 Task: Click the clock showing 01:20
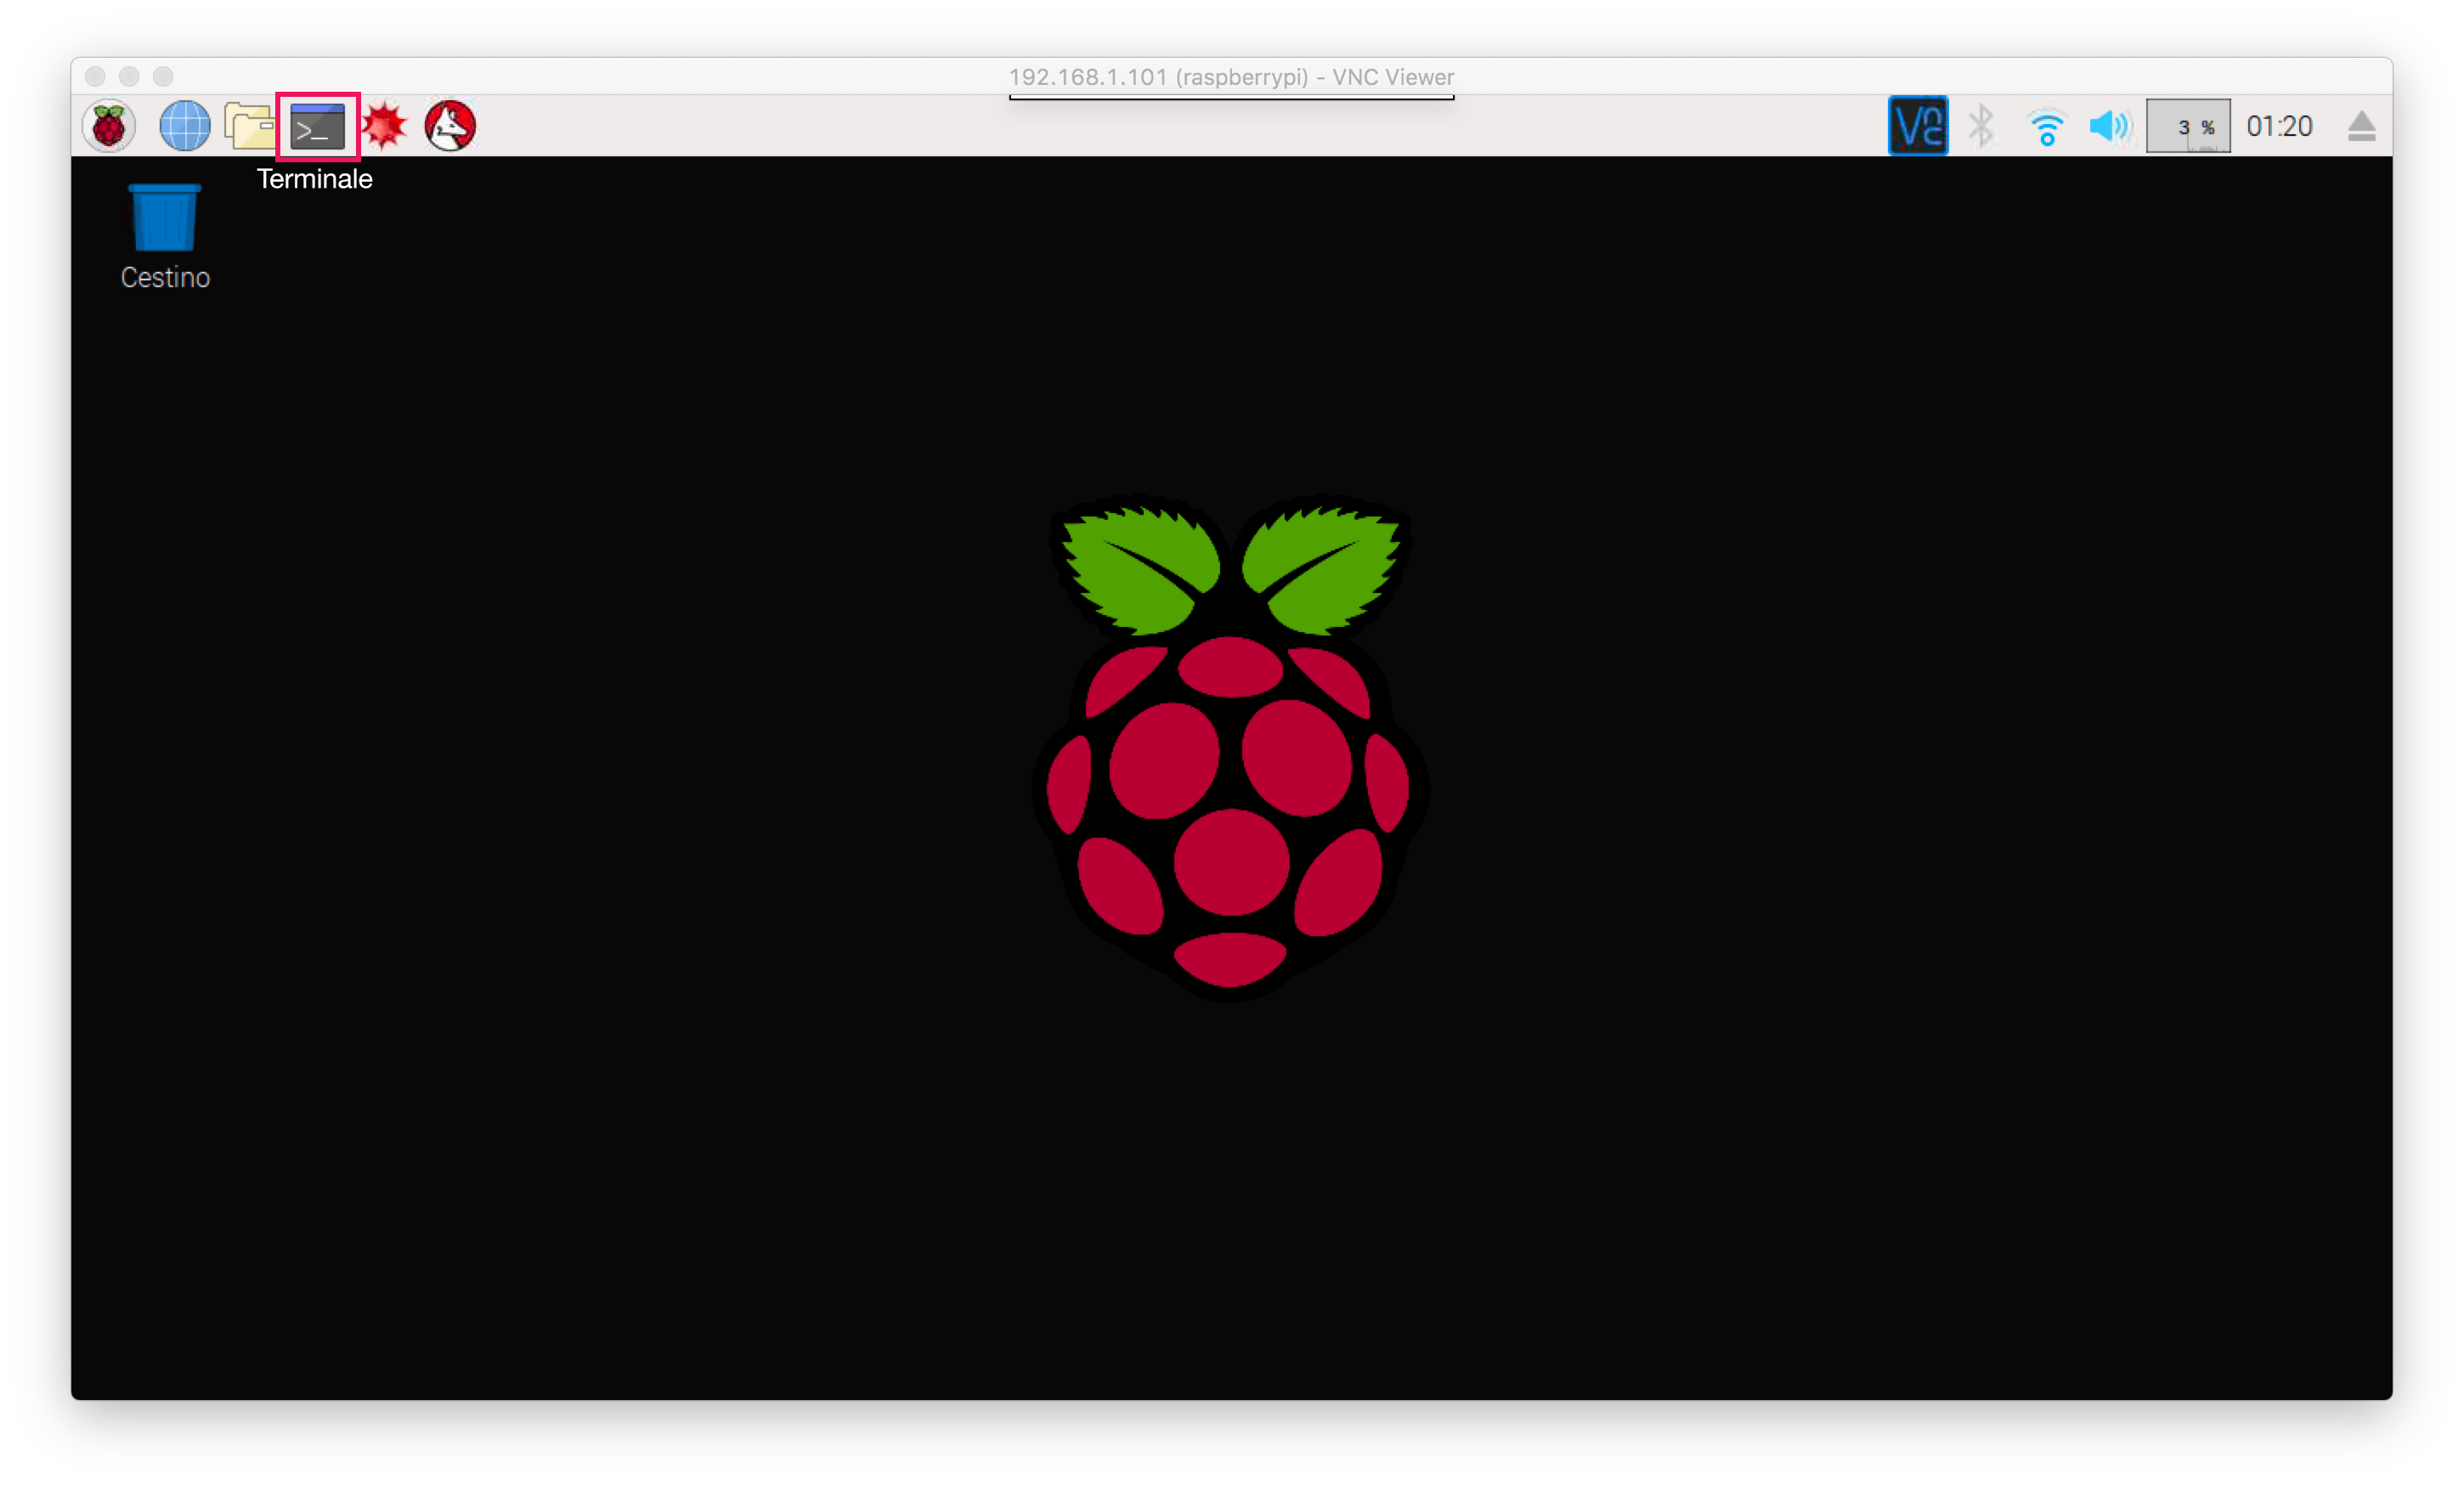point(2279,126)
